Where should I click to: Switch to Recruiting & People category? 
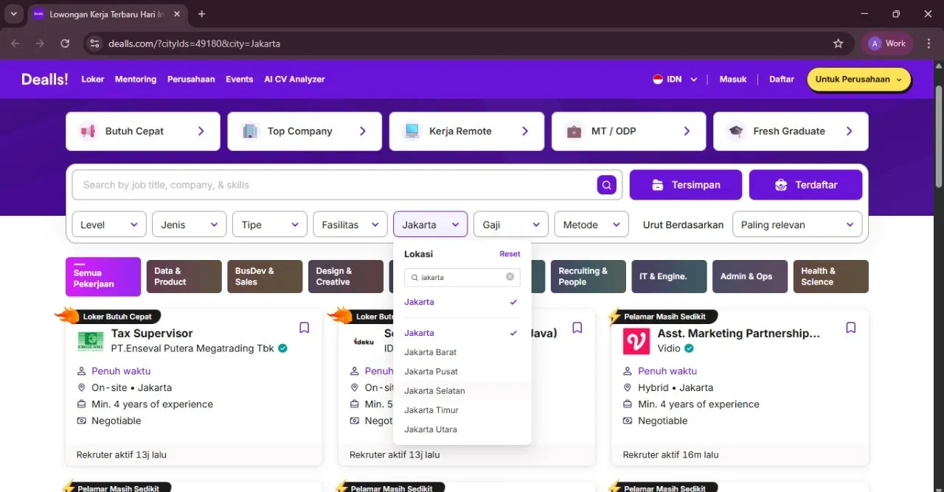[589, 277]
